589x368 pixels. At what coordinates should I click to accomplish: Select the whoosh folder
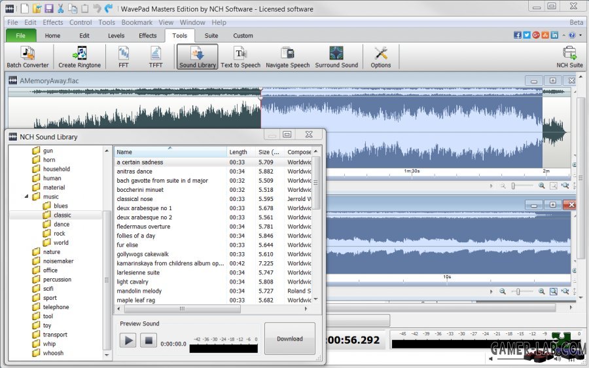(x=53, y=353)
